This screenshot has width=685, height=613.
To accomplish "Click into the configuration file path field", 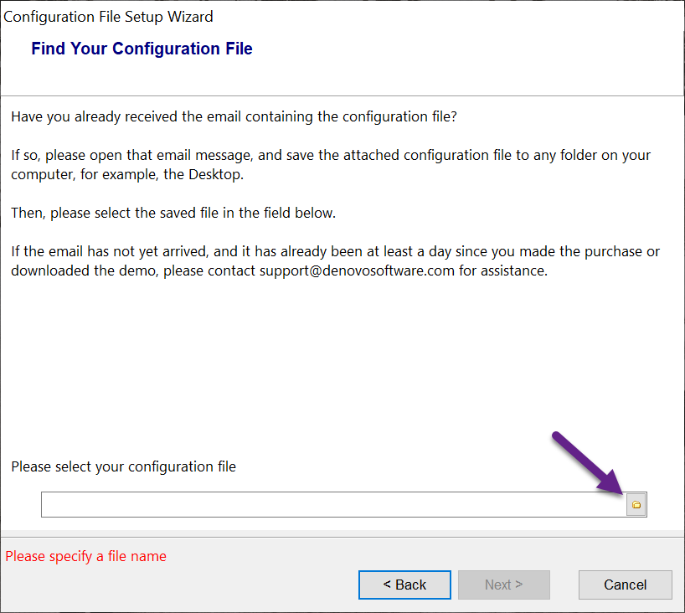I will [x=333, y=504].
